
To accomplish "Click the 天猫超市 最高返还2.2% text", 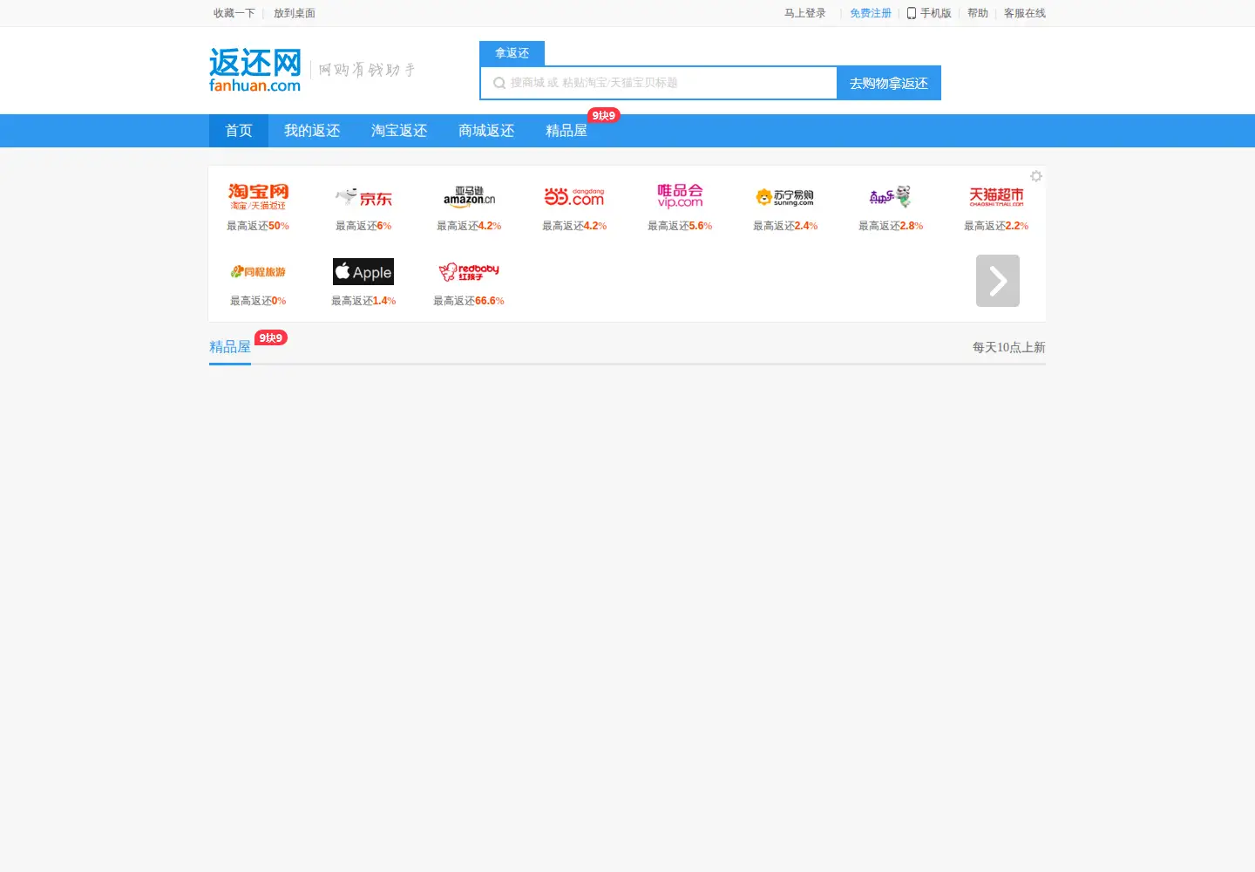I will point(996,226).
